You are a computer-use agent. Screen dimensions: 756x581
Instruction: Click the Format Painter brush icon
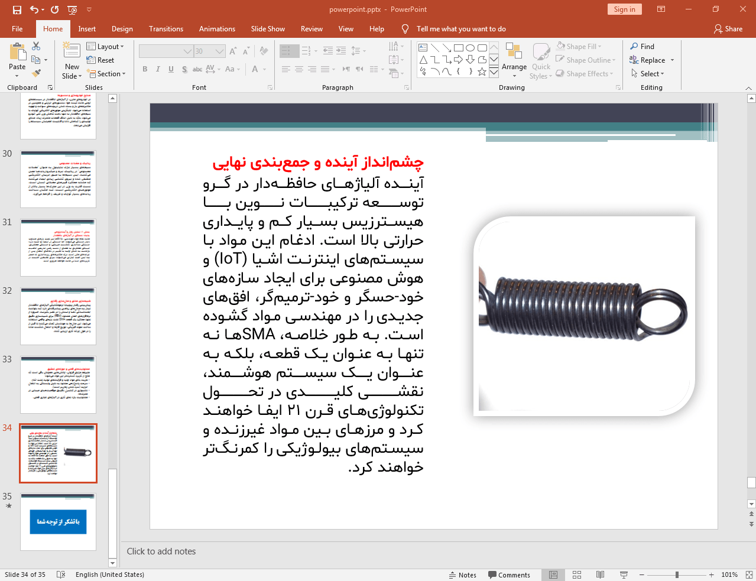coord(36,73)
